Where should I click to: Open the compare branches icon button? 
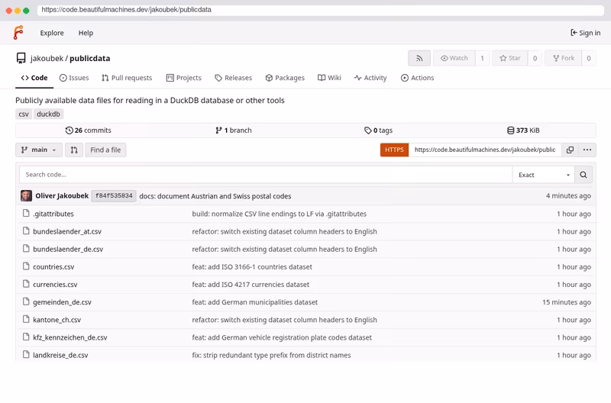tap(74, 150)
